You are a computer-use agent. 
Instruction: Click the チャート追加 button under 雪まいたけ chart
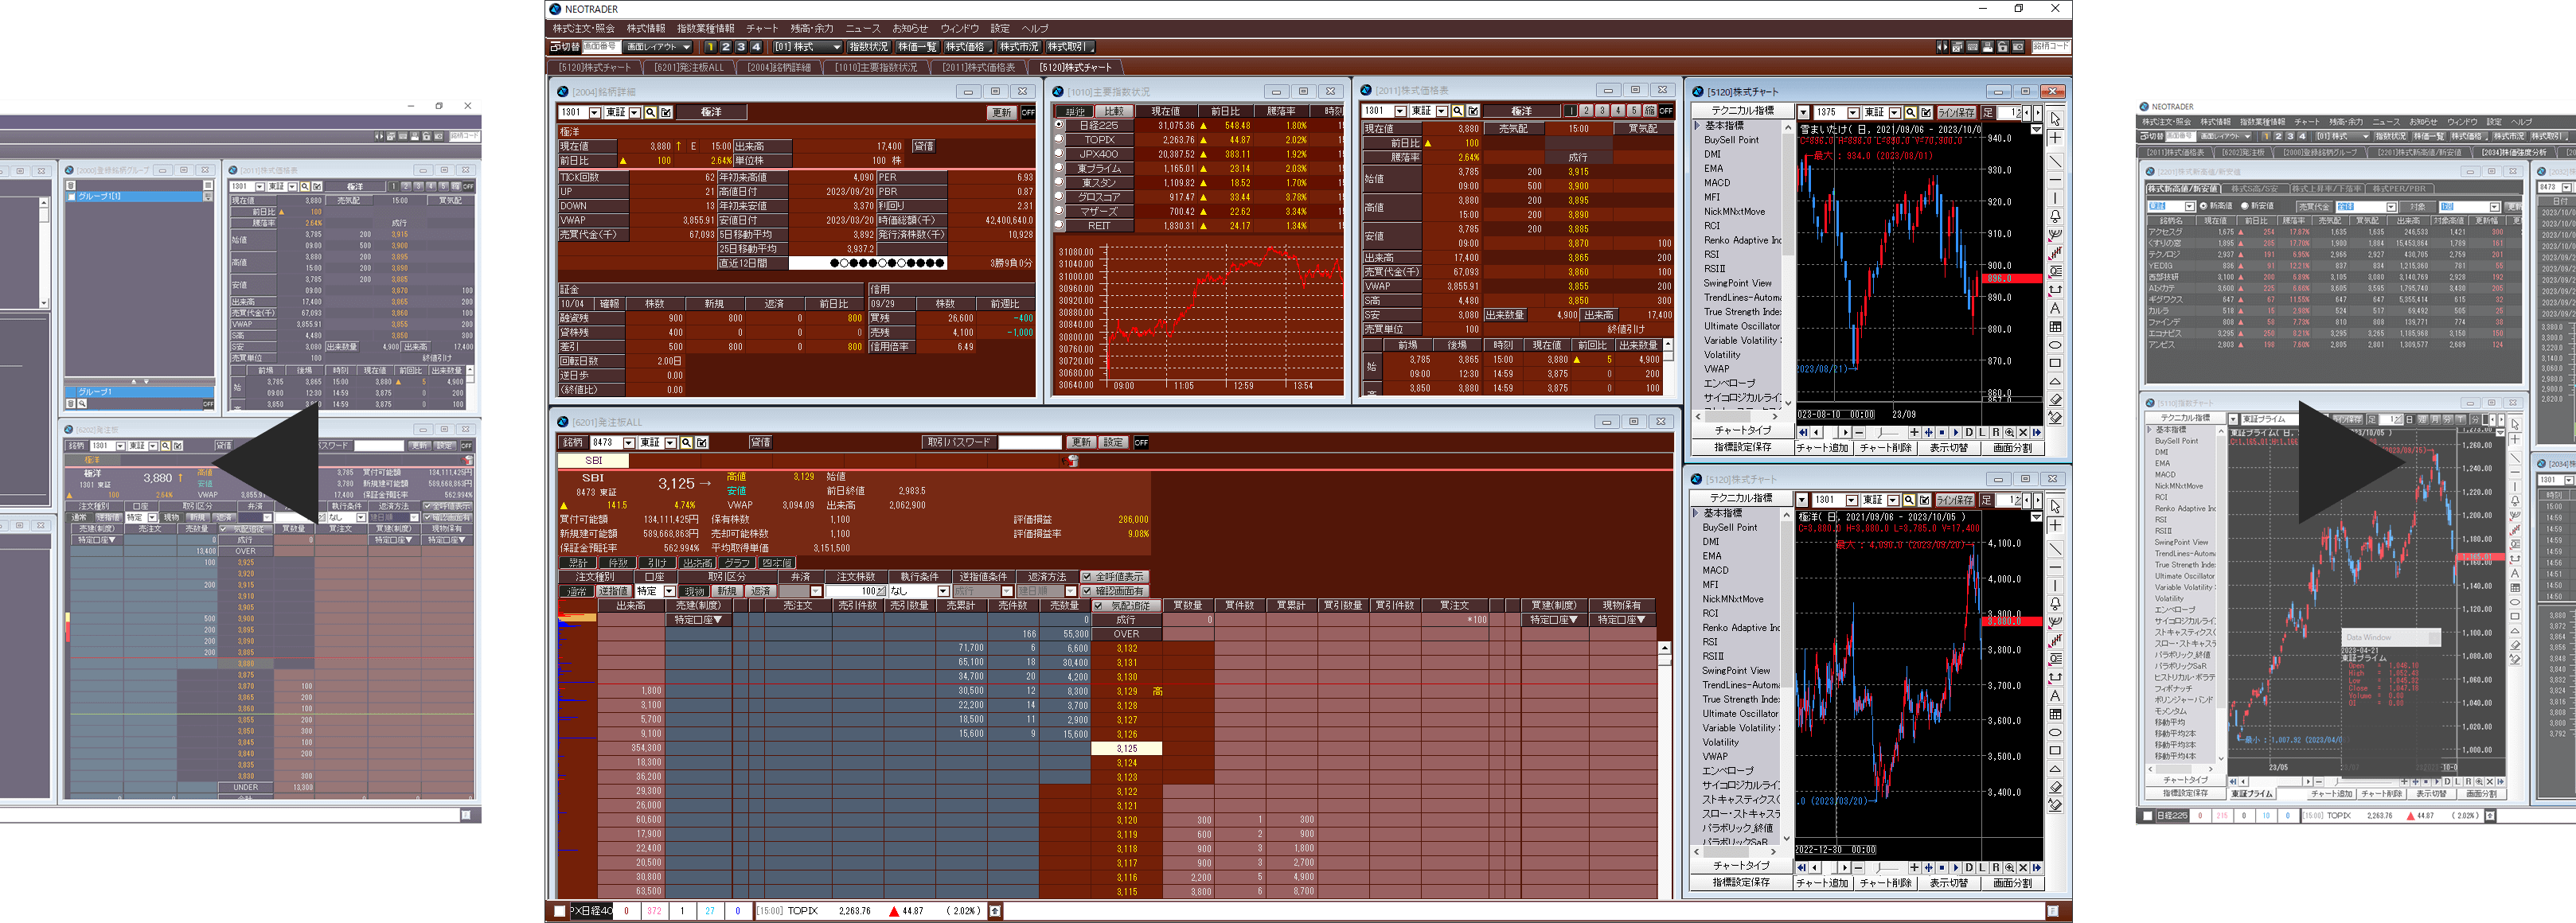(x=1821, y=448)
